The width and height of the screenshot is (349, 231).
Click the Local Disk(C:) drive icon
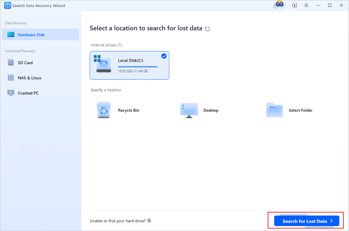[103, 64]
